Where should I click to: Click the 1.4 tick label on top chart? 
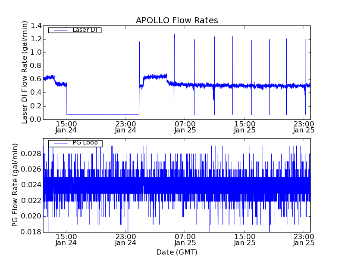pos(36,26)
